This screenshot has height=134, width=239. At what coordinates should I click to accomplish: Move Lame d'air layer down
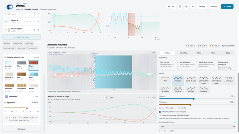(x=31, y=22)
